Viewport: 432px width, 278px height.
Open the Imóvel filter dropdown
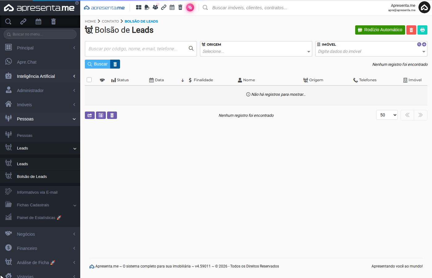point(371,52)
